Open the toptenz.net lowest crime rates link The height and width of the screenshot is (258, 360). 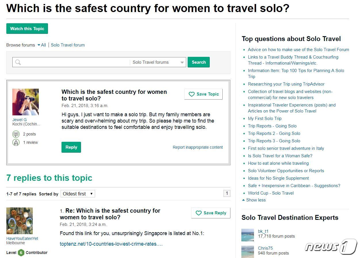pyautogui.click(x=111, y=244)
